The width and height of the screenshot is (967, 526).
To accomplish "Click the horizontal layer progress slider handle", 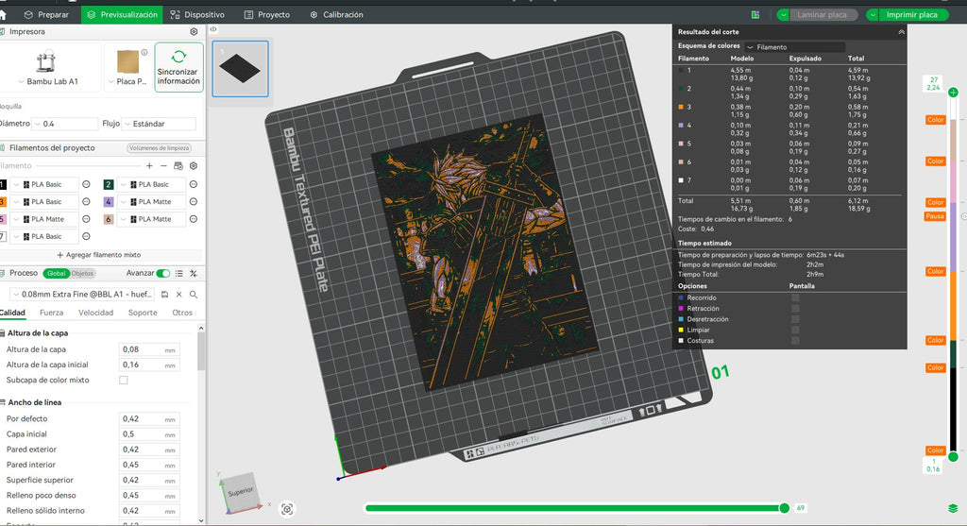I will click(x=785, y=508).
